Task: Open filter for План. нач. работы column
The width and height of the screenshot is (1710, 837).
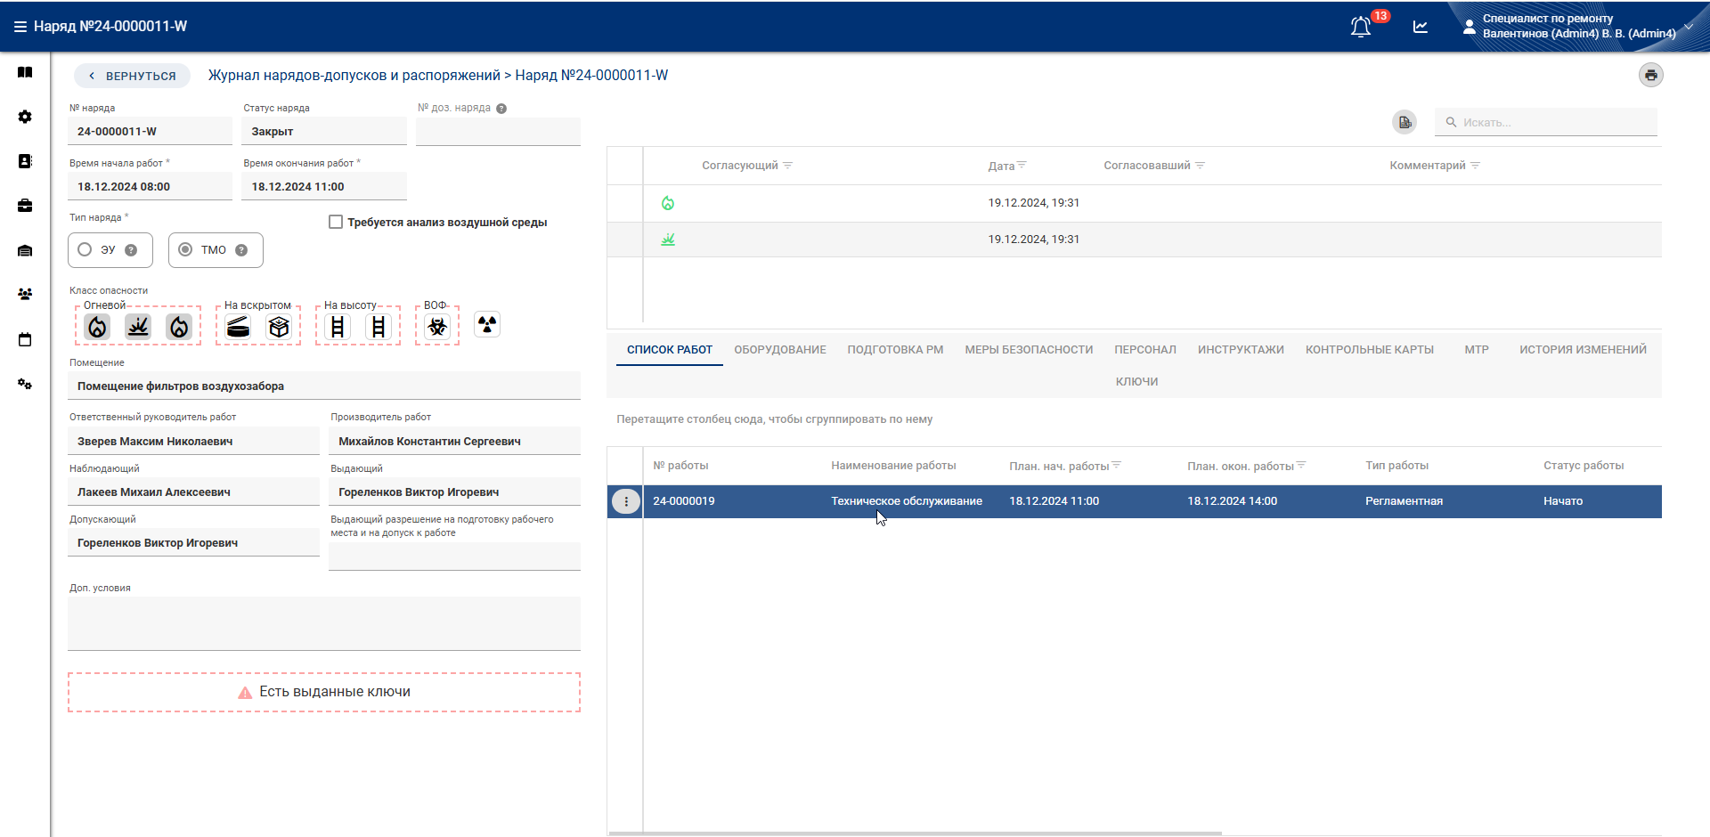Action: coord(1116,466)
